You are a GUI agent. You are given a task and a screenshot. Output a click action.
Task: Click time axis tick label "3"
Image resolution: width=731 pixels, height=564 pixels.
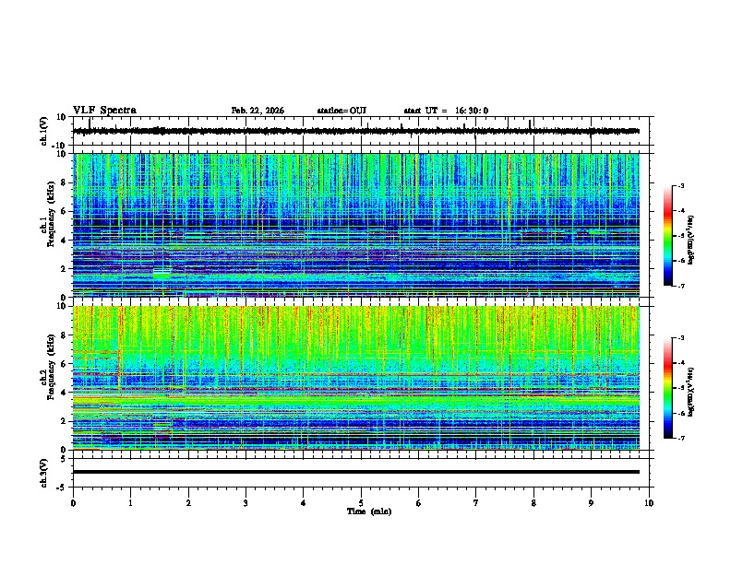[x=246, y=503]
